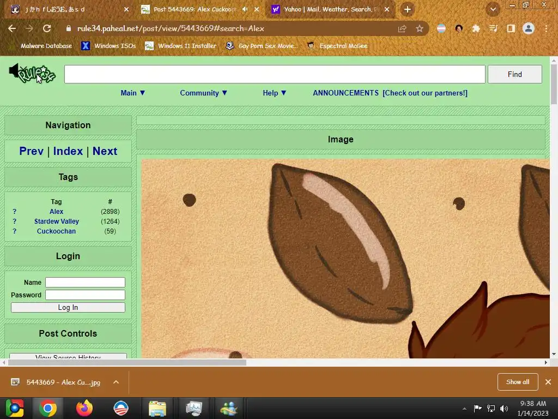Viewport: 558px width, 419px height.
Task: Click the question mark beside Stardew Valley
Action: 15,222
